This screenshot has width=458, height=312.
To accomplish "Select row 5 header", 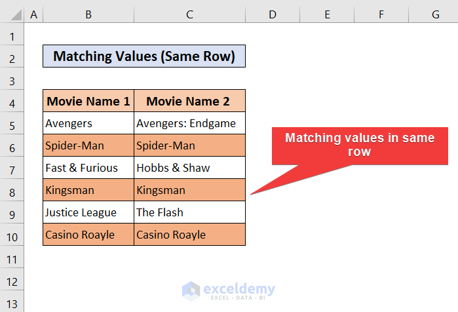I will (x=12, y=123).
